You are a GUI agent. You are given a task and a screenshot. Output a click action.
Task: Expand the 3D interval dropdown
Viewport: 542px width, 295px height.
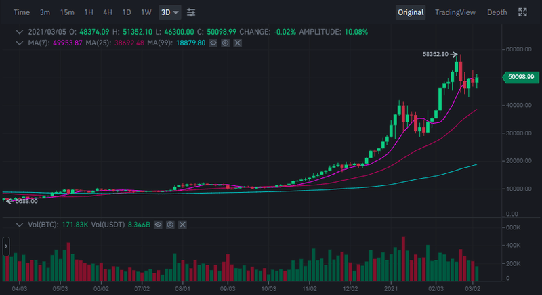(x=176, y=13)
